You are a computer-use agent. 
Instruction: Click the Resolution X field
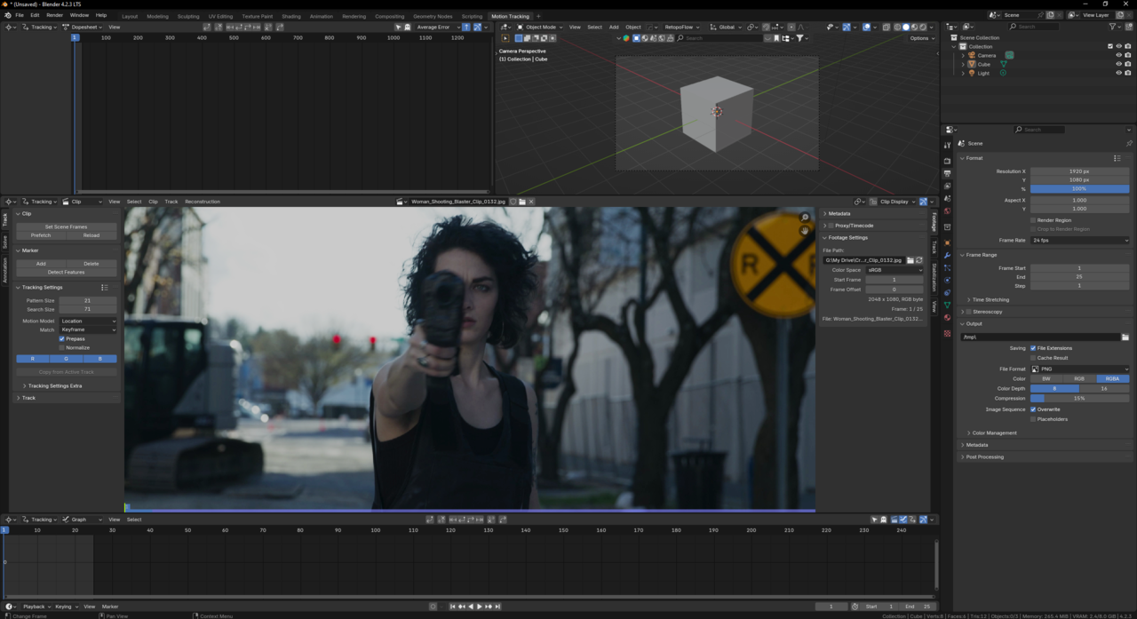1079,171
